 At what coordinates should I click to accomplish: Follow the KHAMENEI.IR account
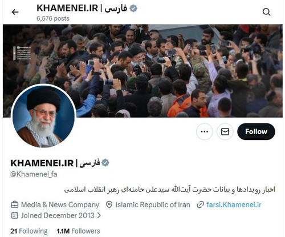256,131
